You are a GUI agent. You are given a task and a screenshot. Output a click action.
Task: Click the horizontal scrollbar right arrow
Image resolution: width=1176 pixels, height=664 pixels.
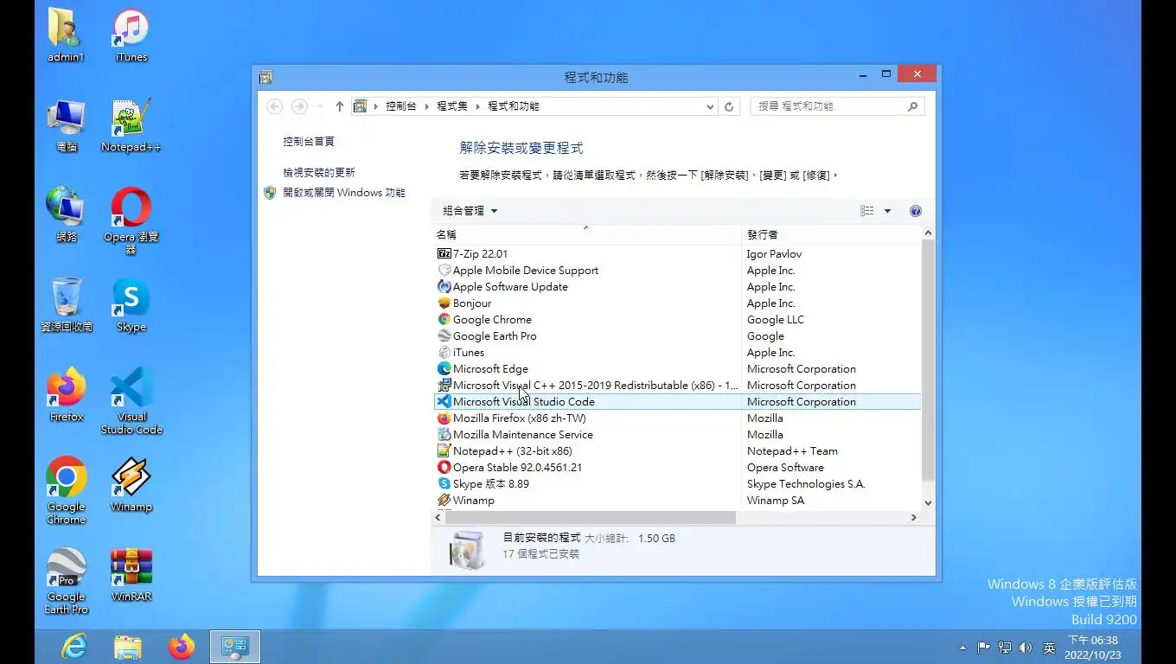pyautogui.click(x=914, y=517)
